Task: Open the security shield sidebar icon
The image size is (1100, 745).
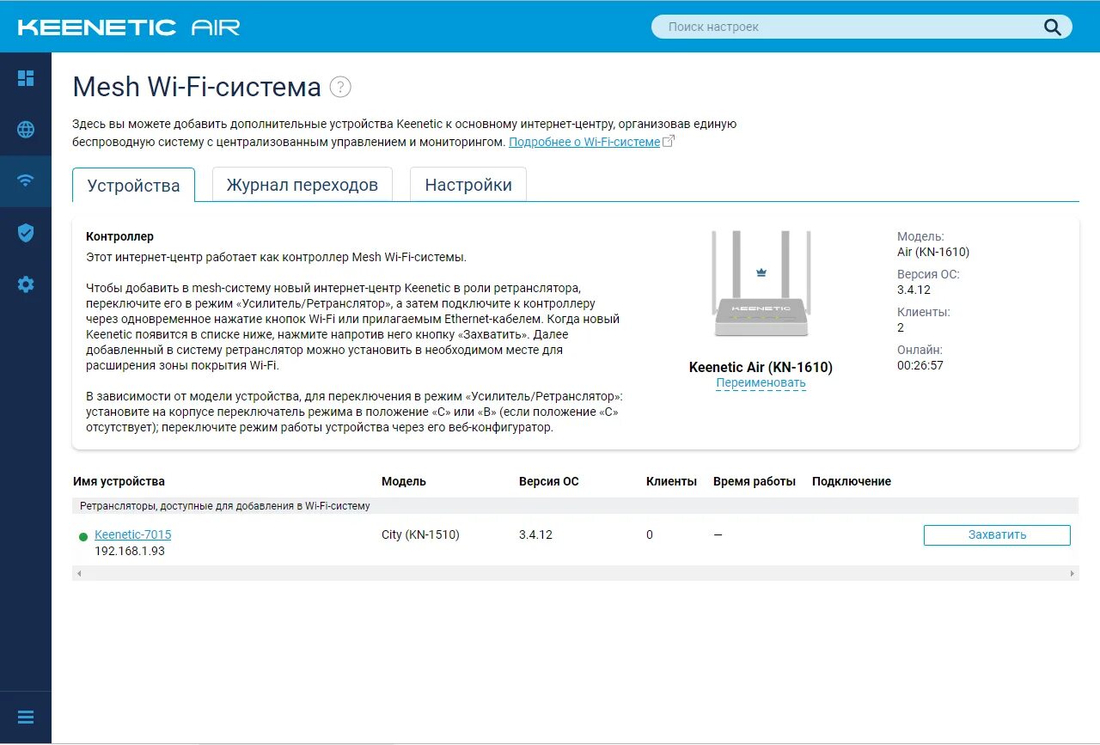Action: [26, 233]
